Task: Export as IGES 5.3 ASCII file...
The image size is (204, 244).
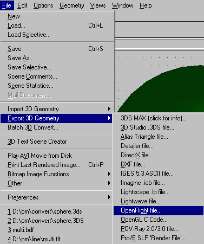Action: [x=159, y=174]
